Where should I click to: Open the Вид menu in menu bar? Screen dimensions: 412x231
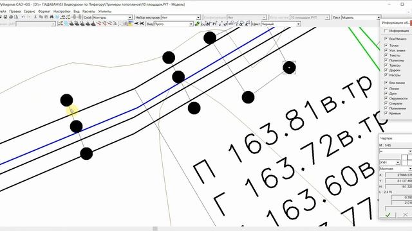pyautogui.click(x=76, y=12)
